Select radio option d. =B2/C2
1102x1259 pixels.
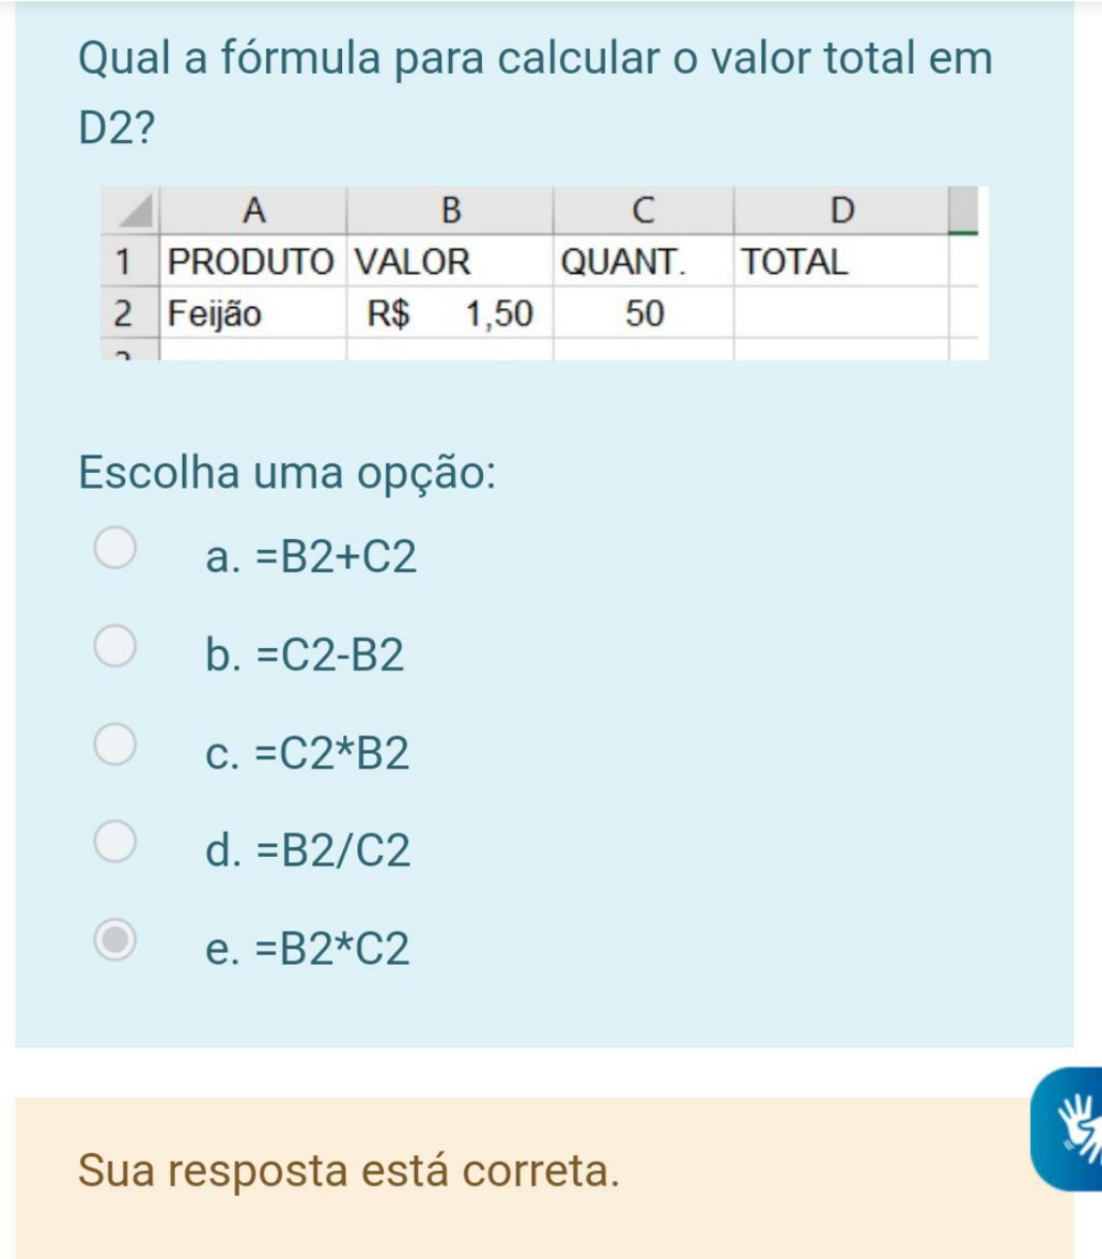click(x=115, y=841)
